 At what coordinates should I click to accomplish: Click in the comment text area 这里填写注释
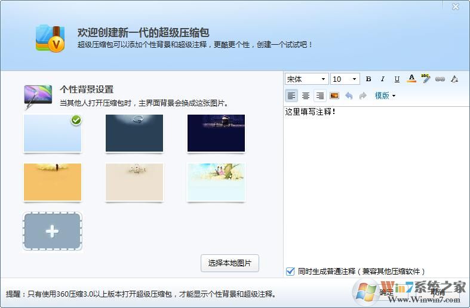tap(376, 184)
